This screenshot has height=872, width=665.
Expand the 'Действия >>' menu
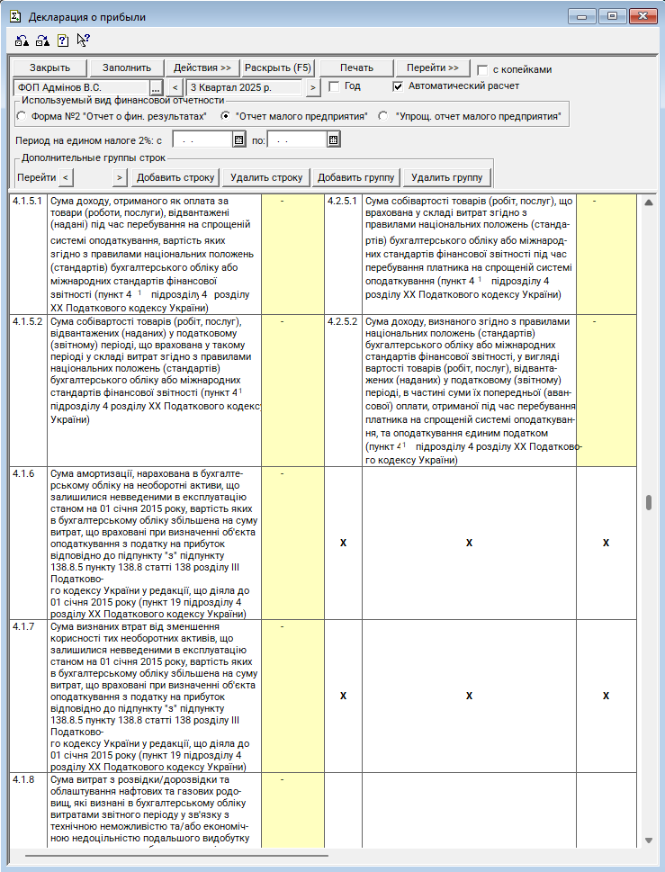(x=202, y=68)
